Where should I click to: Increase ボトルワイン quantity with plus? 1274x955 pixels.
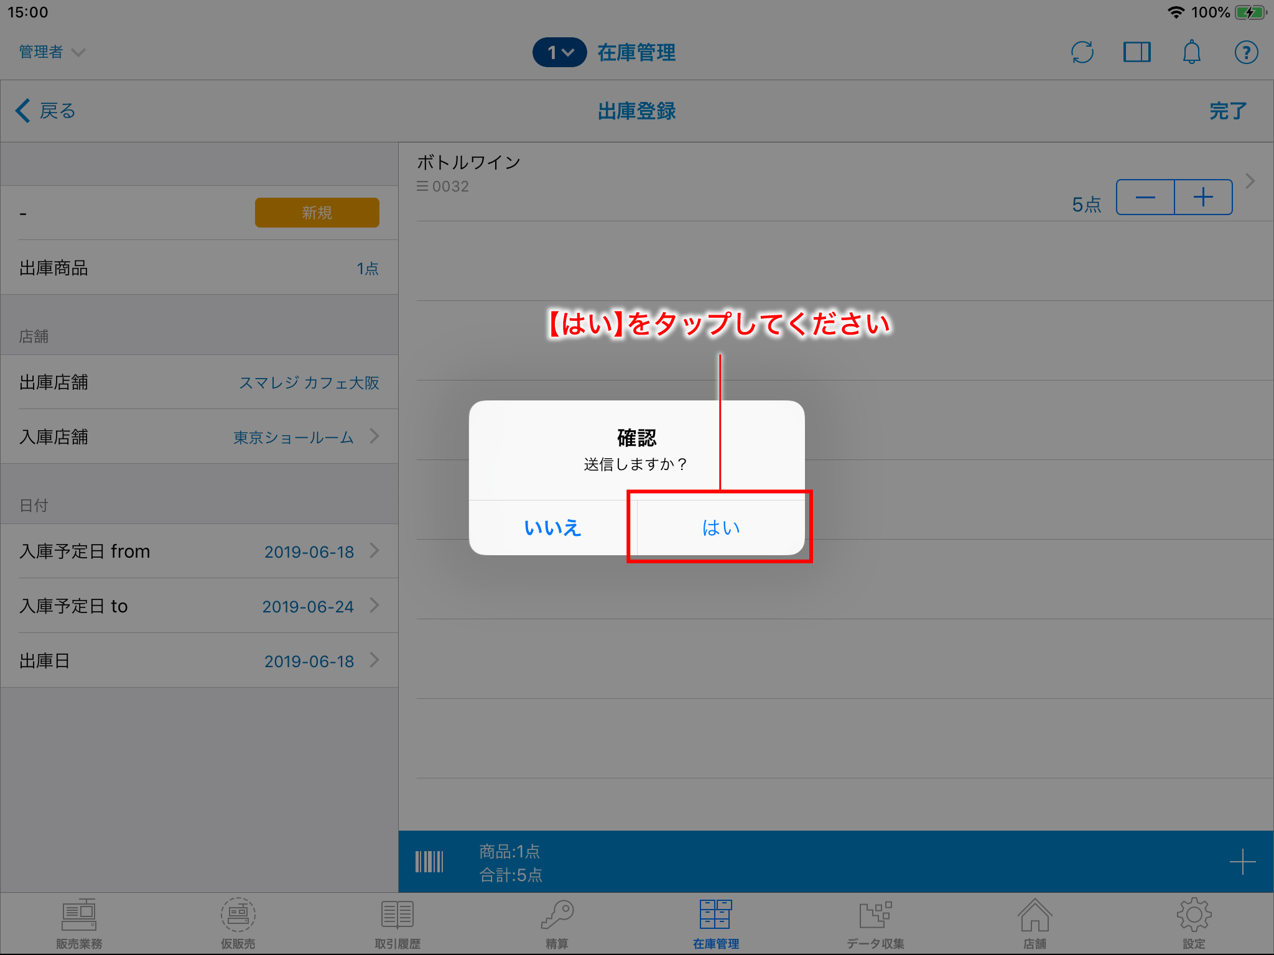[1203, 197]
